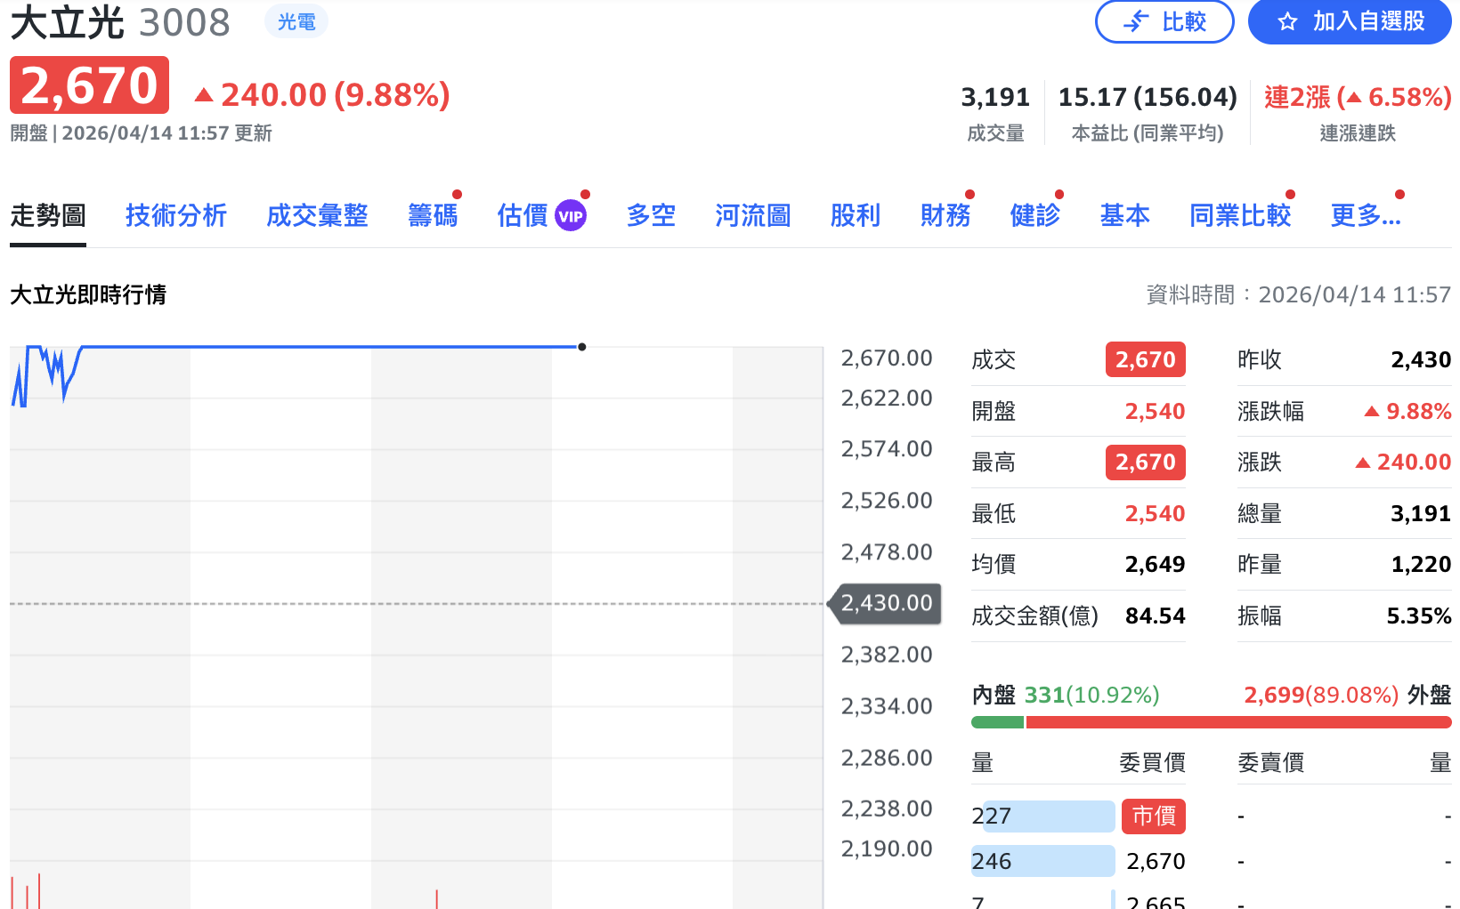Click the 市價 label in the order book

click(1153, 816)
